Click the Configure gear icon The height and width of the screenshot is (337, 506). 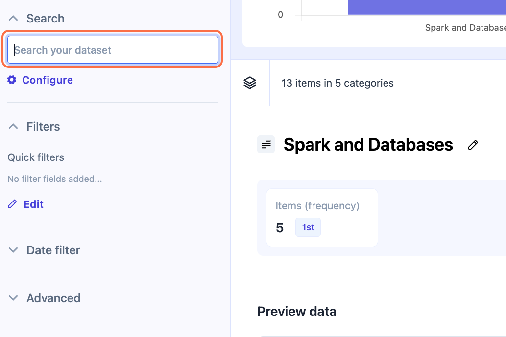coord(12,80)
